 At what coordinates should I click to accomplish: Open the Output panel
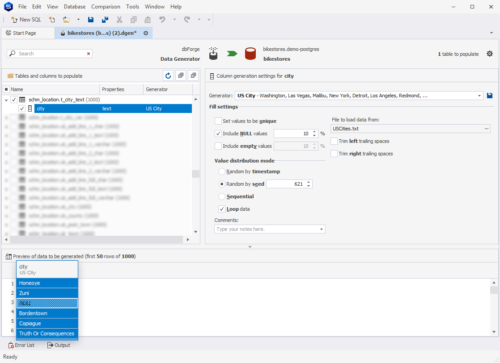coord(59,345)
